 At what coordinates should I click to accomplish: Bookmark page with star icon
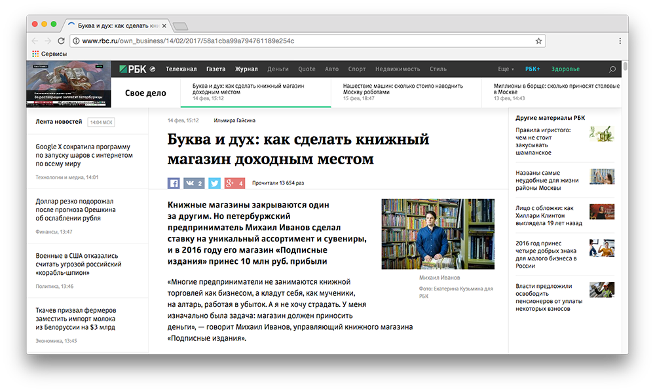pyautogui.click(x=538, y=41)
